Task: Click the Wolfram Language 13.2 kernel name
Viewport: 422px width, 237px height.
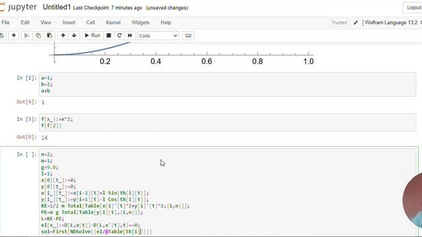Action: coord(391,22)
